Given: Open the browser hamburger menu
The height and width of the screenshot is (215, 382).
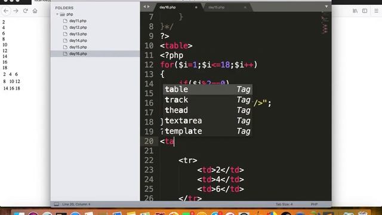Looking at the screenshot, I should pyautogui.click(x=376, y=11).
